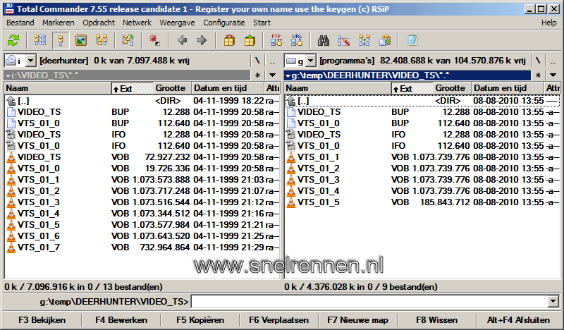Open the FTP connect icon
Screen dimensions: 564x330
pyautogui.click(x=276, y=40)
